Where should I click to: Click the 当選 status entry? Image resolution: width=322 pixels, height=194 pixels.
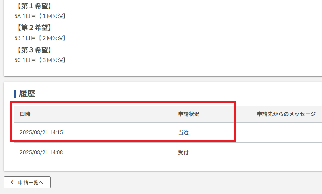point(183,132)
